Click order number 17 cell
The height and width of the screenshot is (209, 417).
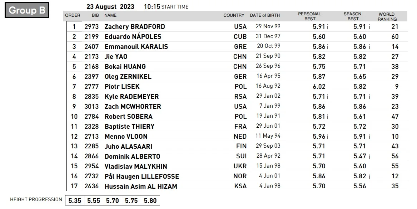click(x=74, y=186)
